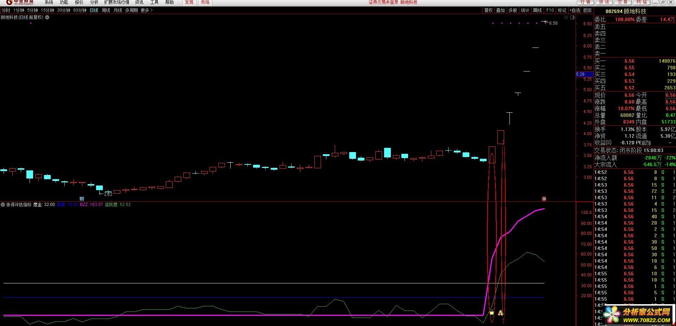Select the 分时 period
The width and height of the screenshot is (676, 326).
(6, 11)
